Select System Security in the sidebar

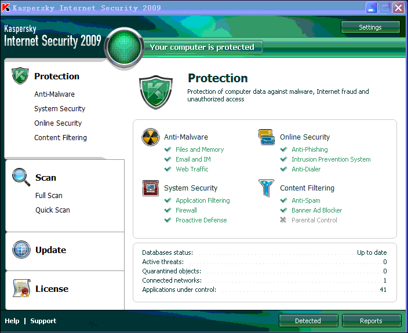(x=60, y=109)
